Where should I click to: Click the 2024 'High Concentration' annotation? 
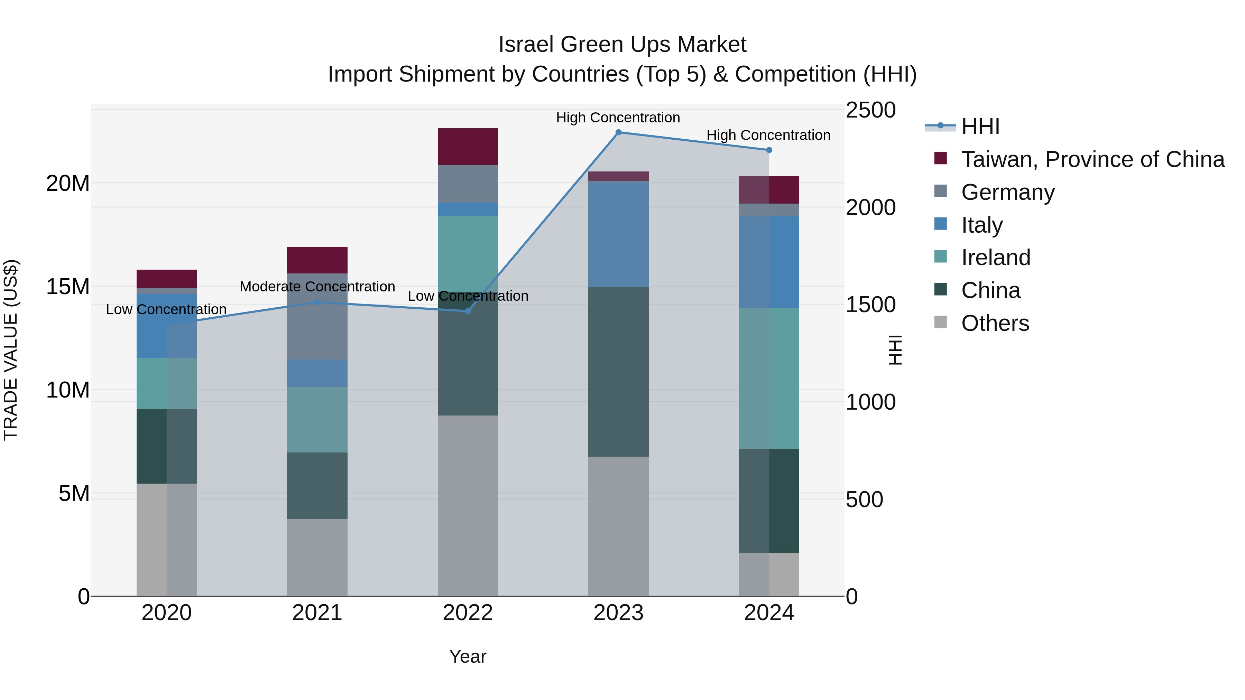tap(768, 135)
